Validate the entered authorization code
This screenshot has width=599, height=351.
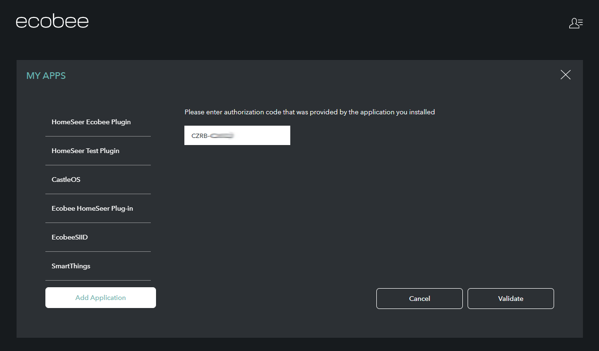(511, 299)
